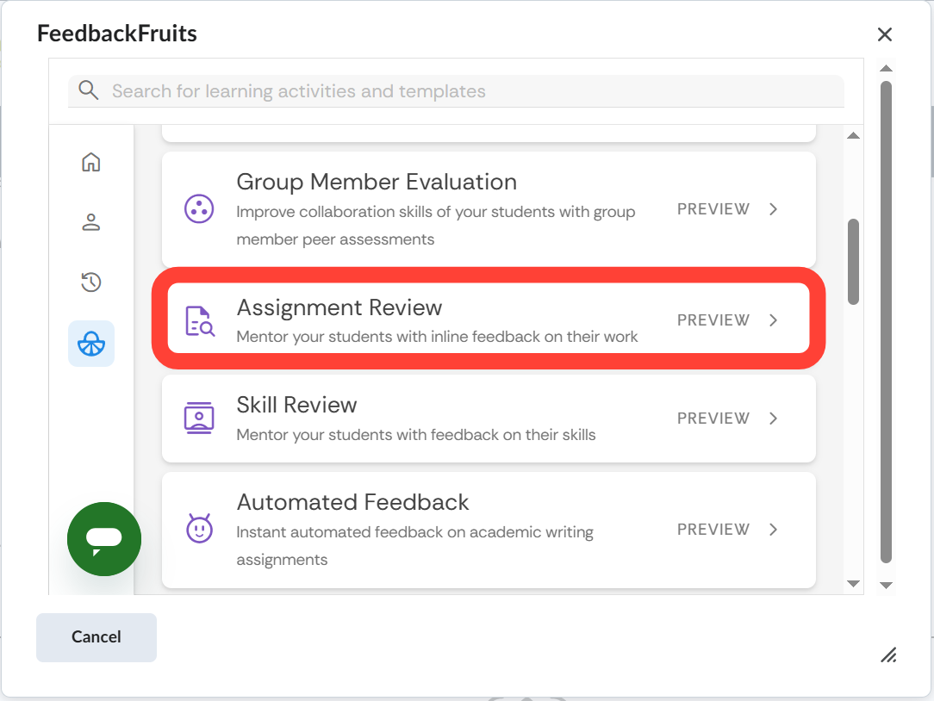Expand Assignment Review preview chevron

point(773,320)
